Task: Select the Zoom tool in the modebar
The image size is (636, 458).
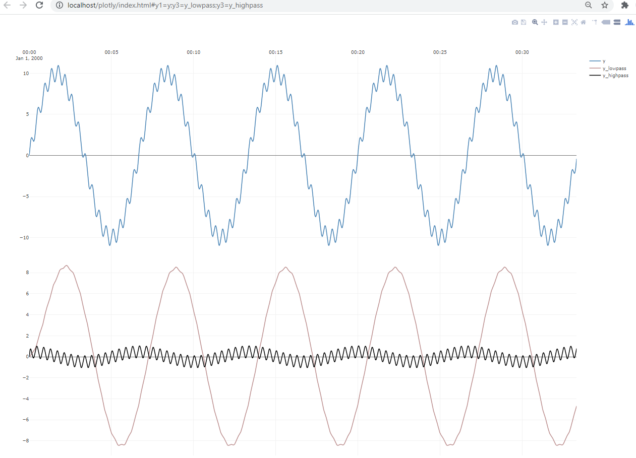Action: (535, 22)
